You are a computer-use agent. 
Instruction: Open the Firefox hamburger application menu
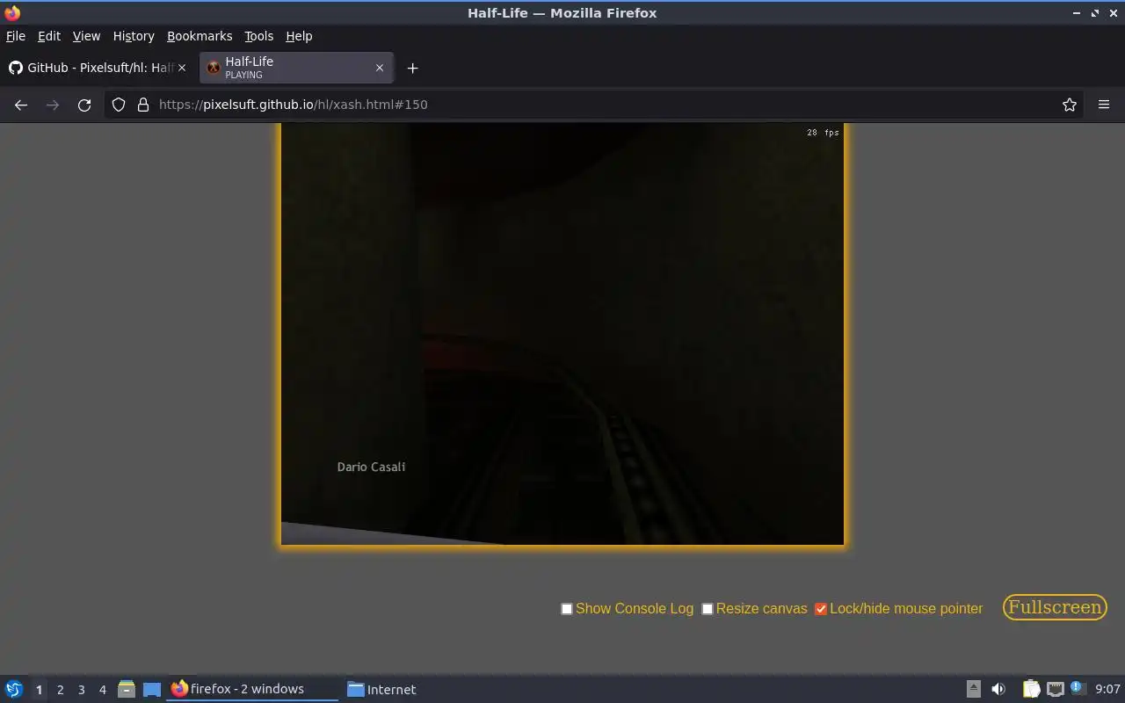[x=1104, y=105]
